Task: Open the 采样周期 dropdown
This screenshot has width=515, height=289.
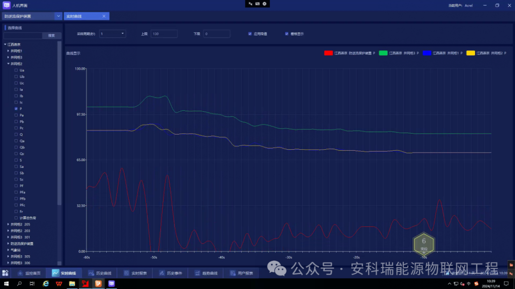Action: click(113, 34)
